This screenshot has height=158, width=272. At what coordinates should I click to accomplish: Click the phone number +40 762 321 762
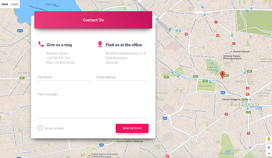click(x=58, y=58)
